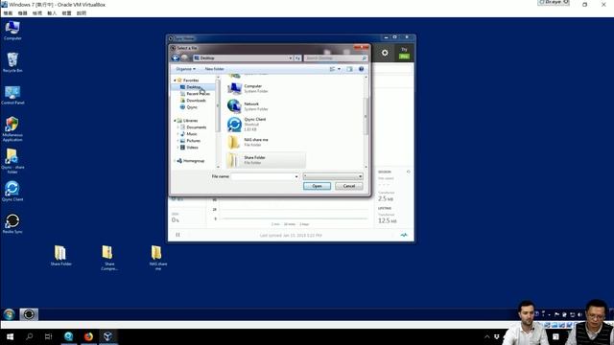This screenshot has height=345, width=614.
Task: Select the NAS share me desktop folder
Action: tap(157, 258)
